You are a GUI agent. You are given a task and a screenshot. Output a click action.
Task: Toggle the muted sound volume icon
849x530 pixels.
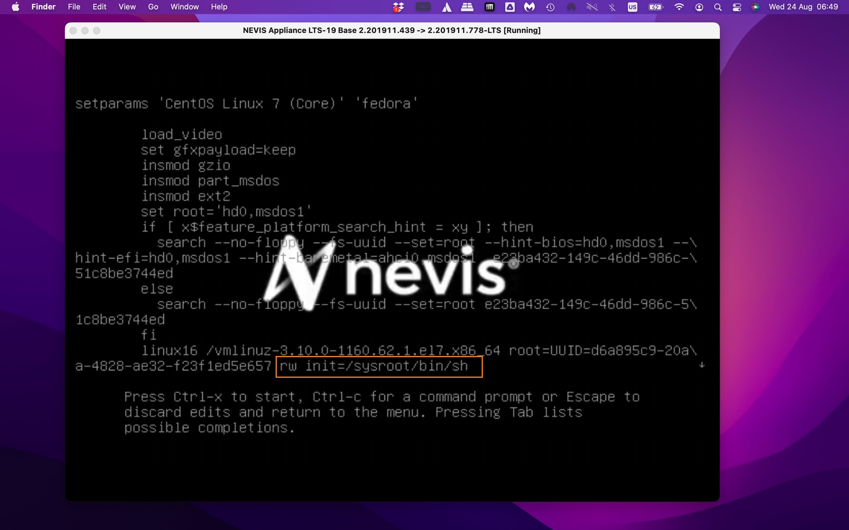[x=592, y=7]
